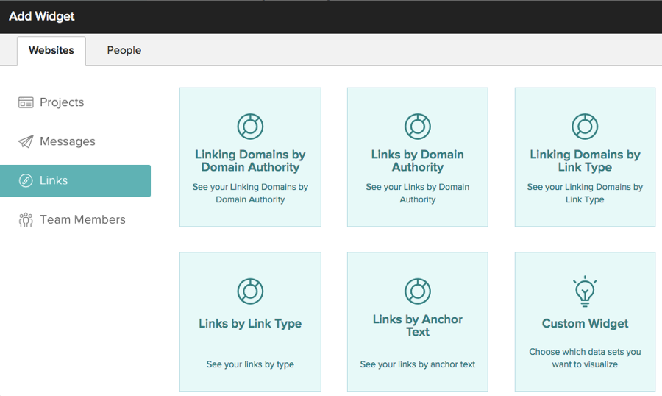Select the Messages category label
The image size is (662, 396).
[68, 141]
